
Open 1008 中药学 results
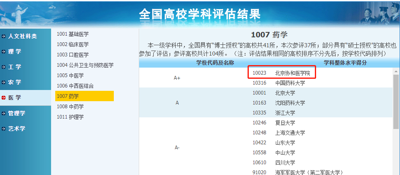point(70,107)
